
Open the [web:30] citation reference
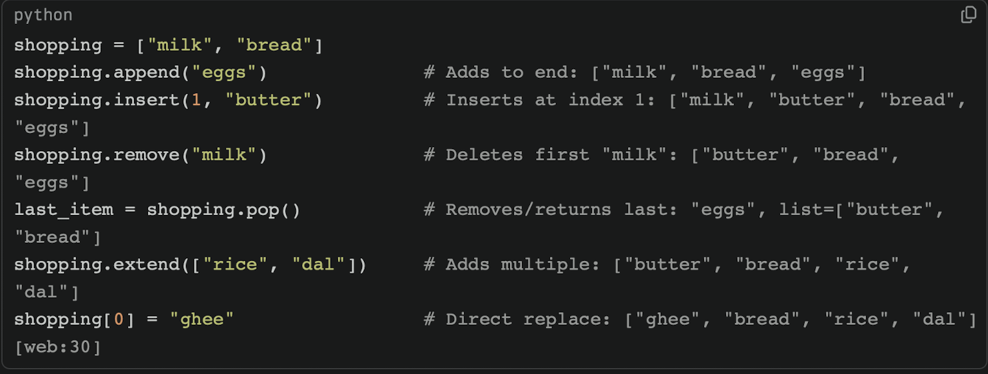[x=57, y=347]
